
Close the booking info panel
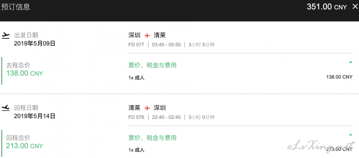(354, 7)
